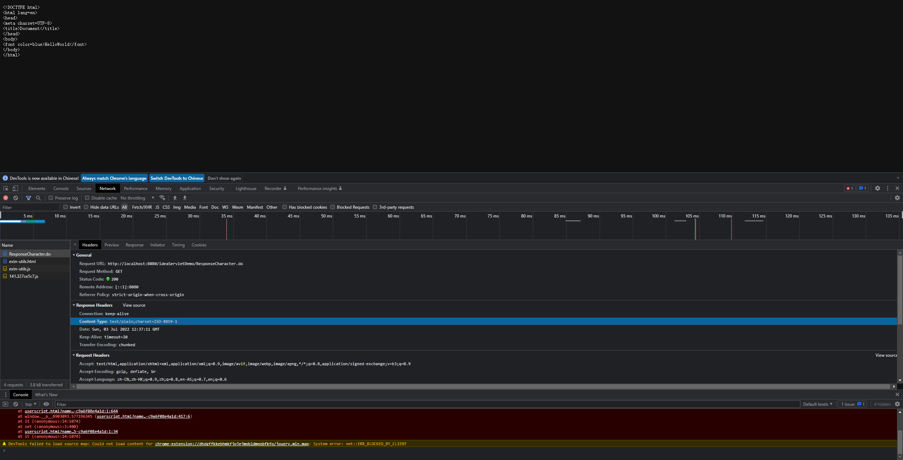Switch to What's New drawer tab
This screenshot has height=460, width=903.
click(x=46, y=395)
